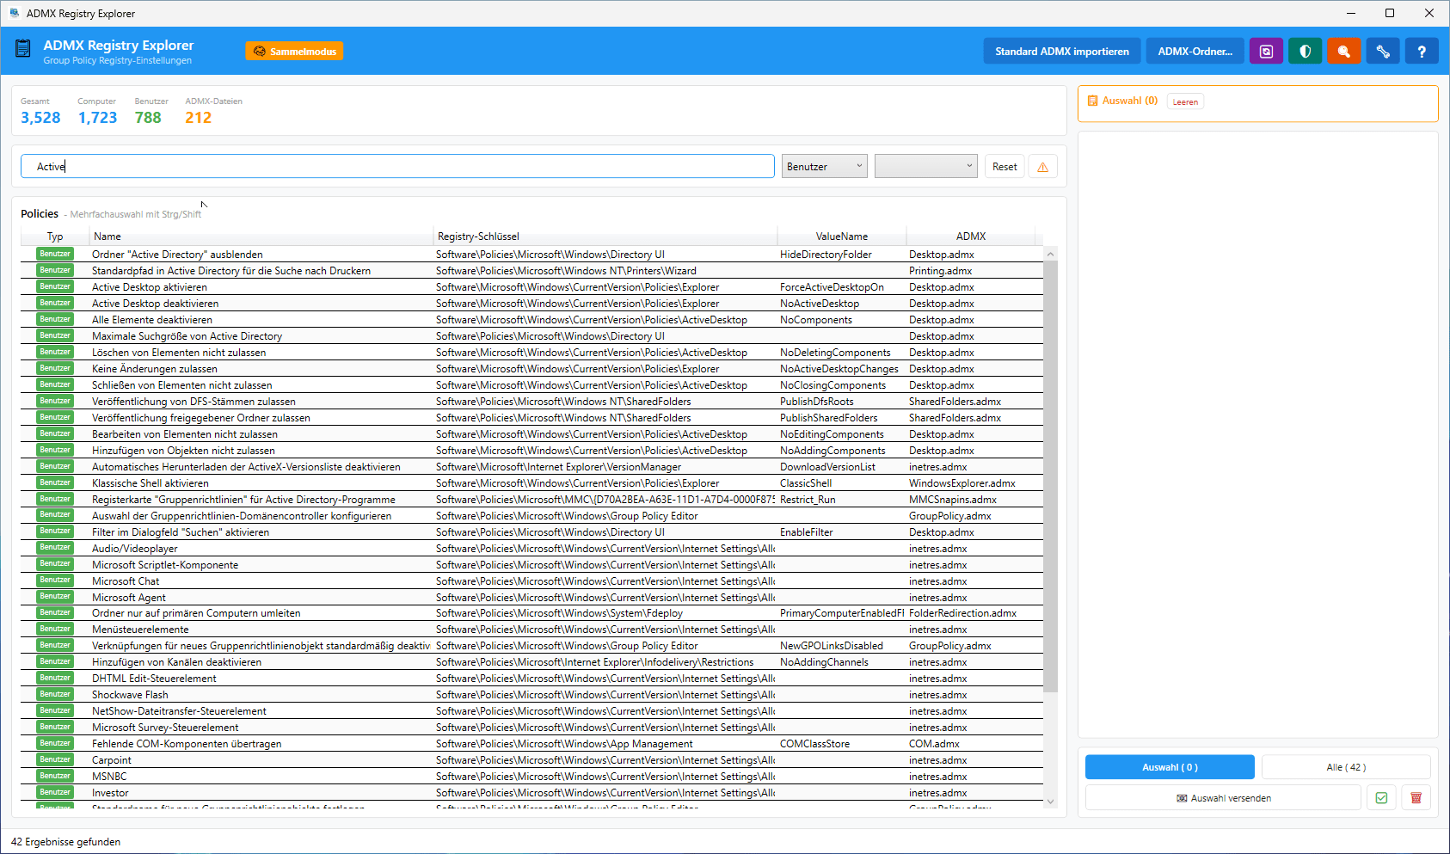
Task: Click the green shield icon button
Action: [x=1305, y=52]
